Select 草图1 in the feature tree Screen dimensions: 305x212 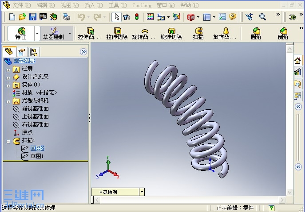pos(37,156)
